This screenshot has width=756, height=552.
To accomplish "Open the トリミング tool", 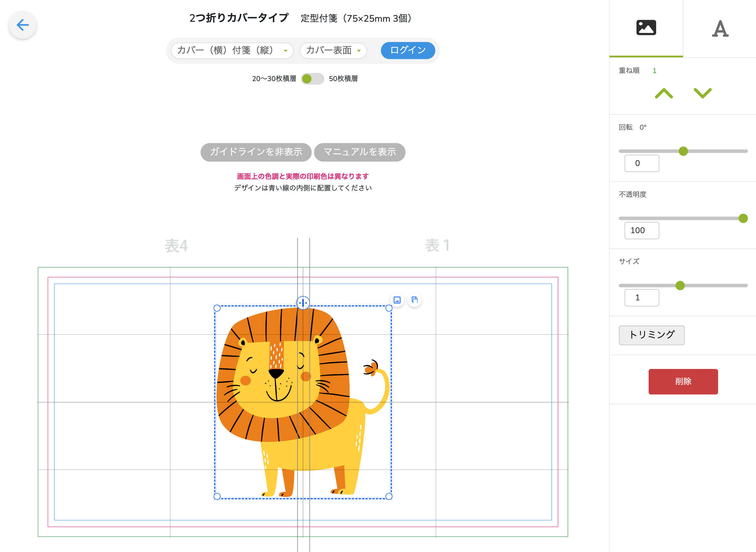I will pos(652,335).
